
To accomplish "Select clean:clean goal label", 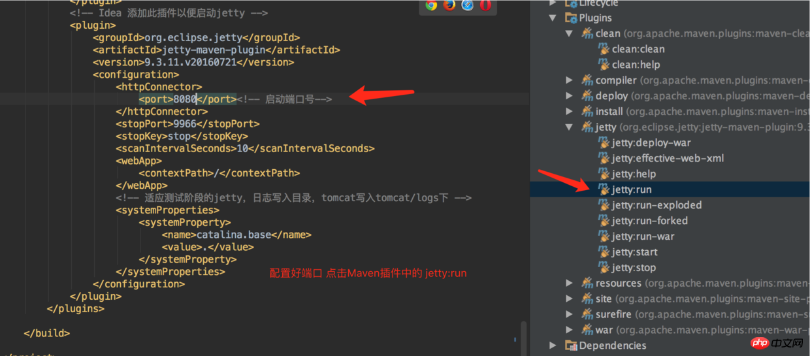I will pyautogui.click(x=638, y=49).
